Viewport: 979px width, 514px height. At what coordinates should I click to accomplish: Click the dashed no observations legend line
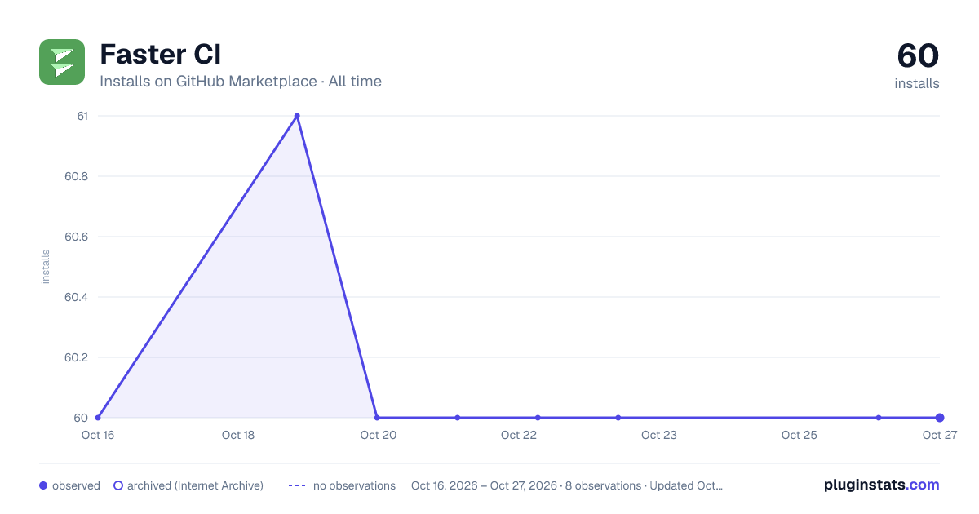tap(297, 485)
